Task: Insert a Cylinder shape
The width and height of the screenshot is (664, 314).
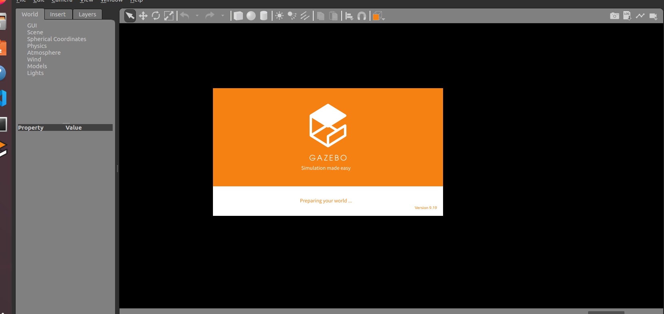Action: [264, 16]
